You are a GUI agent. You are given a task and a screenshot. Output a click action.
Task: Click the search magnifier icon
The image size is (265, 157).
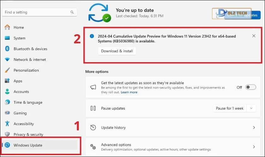tap(72, 12)
